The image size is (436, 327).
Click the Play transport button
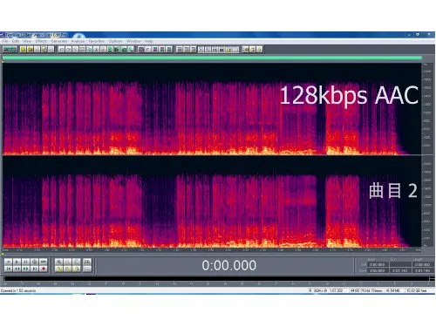(17, 262)
